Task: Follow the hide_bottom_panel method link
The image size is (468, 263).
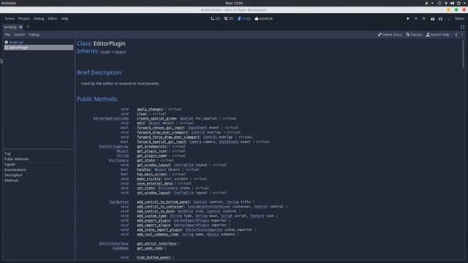Action: (154, 257)
